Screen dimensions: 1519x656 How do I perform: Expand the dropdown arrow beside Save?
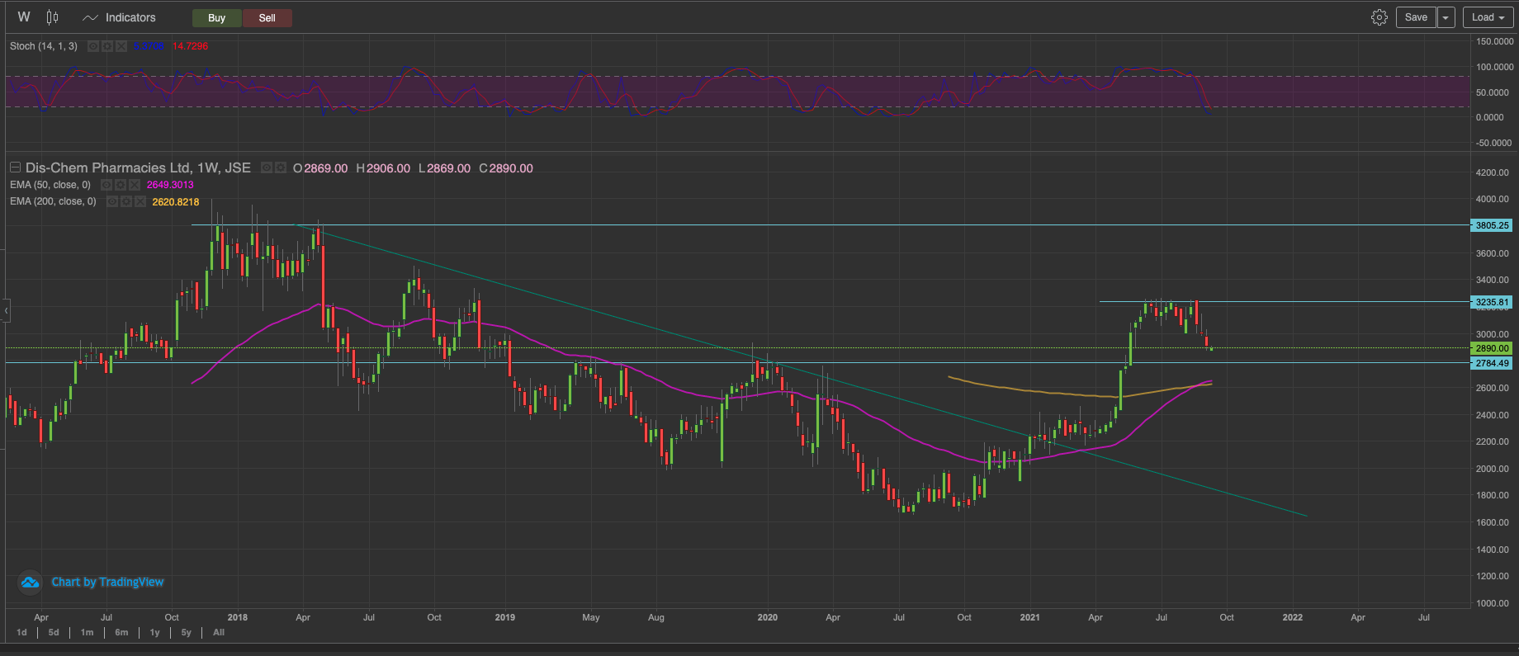(x=1446, y=17)
